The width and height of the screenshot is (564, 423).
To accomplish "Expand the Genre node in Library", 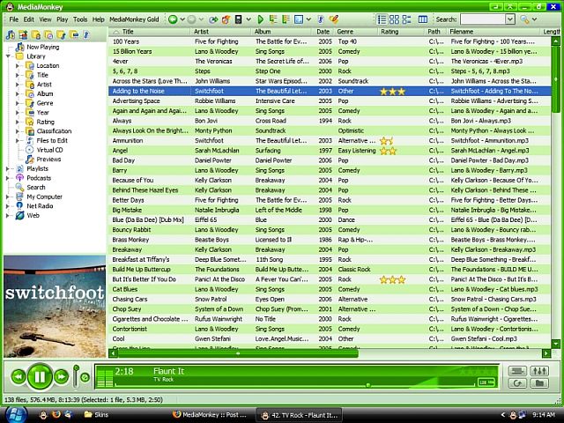I will 18,103.
